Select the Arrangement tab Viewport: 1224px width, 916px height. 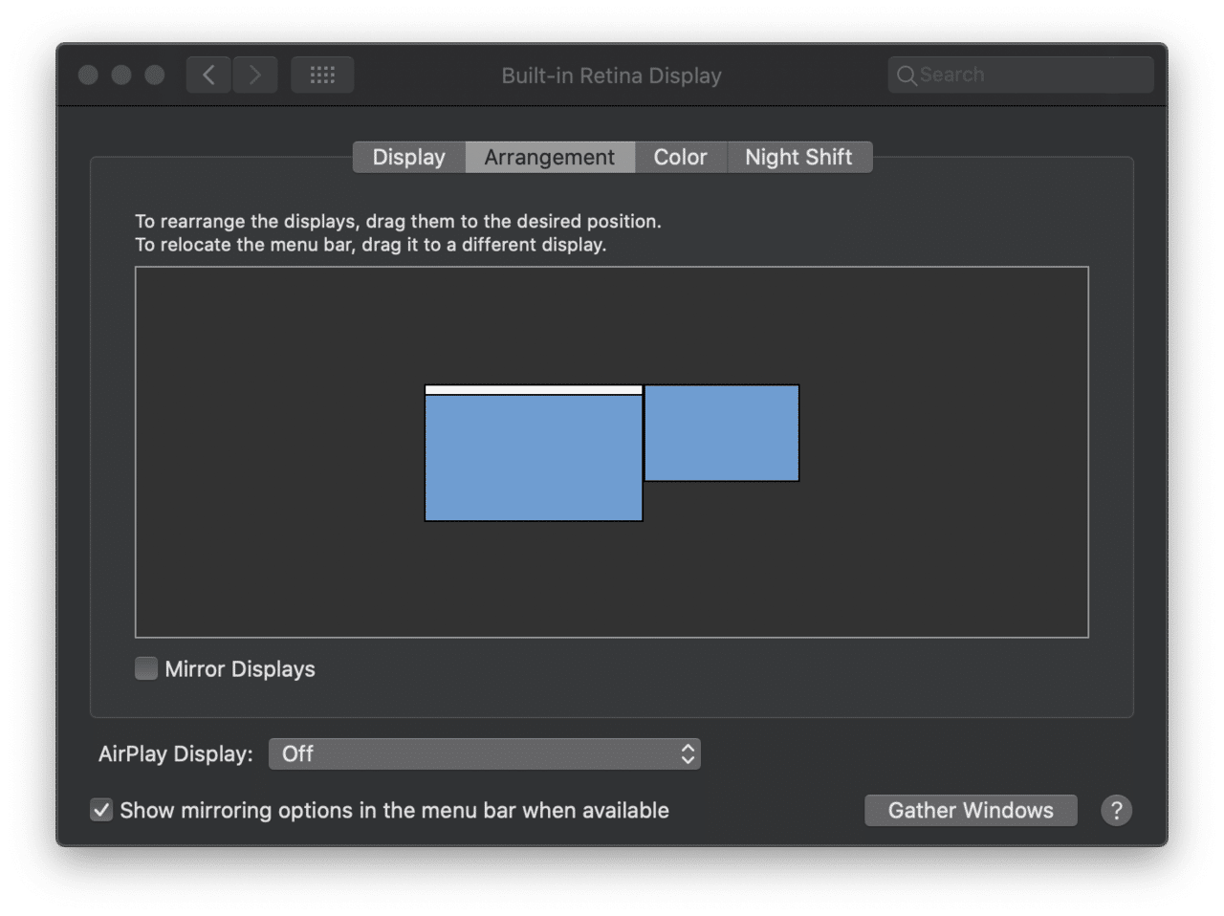click(550, 157)
